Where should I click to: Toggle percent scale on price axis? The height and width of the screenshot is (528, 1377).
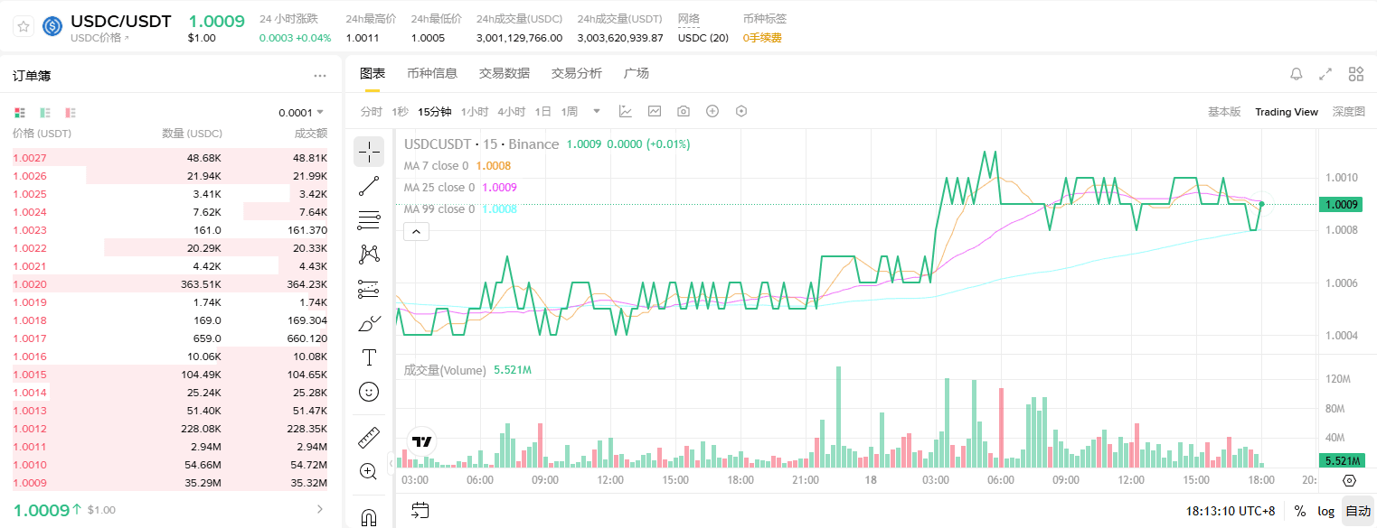click(x=1300, y=511)
